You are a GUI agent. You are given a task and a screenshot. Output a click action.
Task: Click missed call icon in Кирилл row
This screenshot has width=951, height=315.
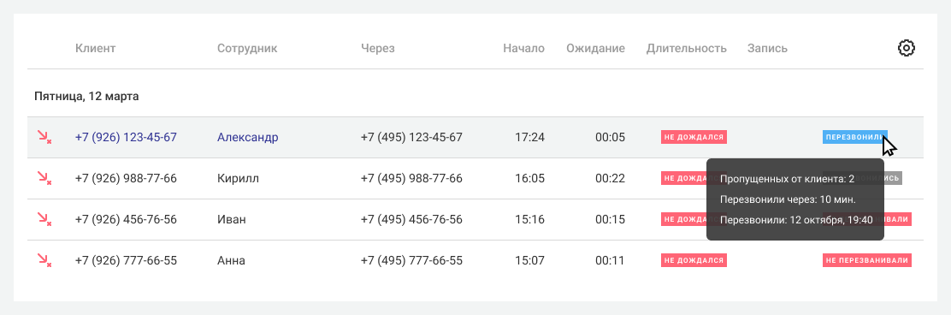pos(44,178)
